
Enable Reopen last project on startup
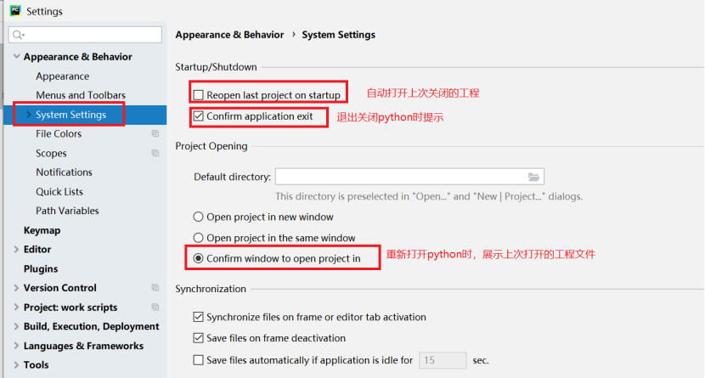198,95
